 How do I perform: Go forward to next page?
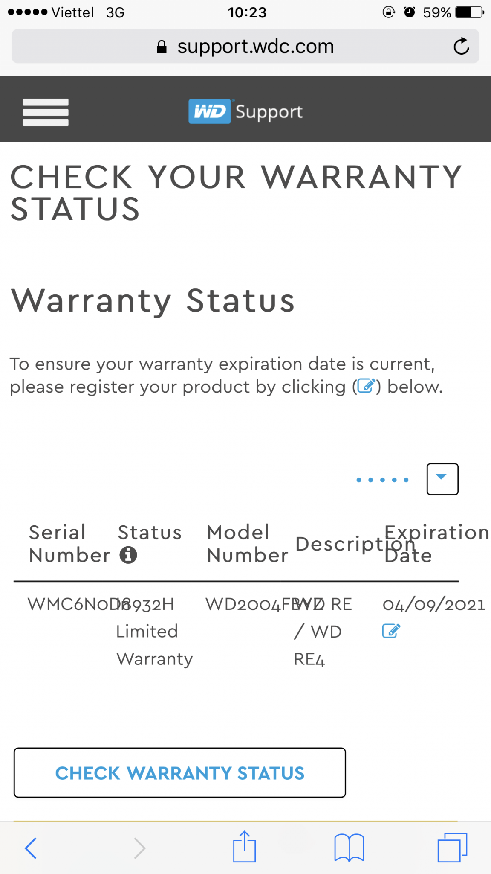point(139,848)
